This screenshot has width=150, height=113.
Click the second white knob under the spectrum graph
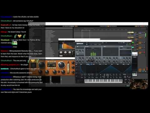coord(65,52)
